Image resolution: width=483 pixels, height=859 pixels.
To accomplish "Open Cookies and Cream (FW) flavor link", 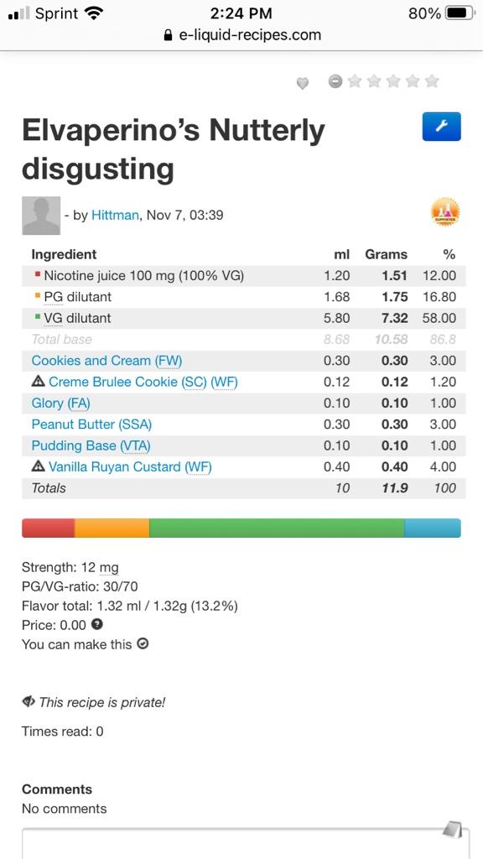I will click(106, 361).
